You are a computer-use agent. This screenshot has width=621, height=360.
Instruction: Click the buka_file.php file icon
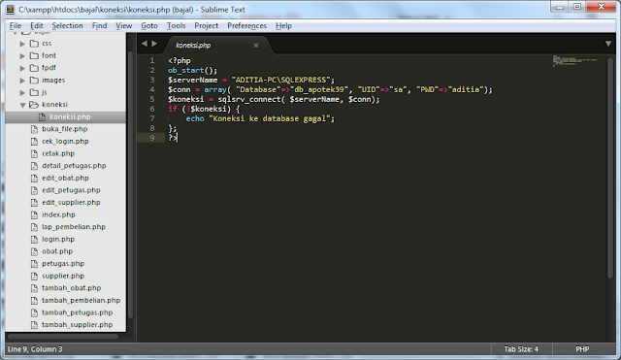tap(35, 129)
